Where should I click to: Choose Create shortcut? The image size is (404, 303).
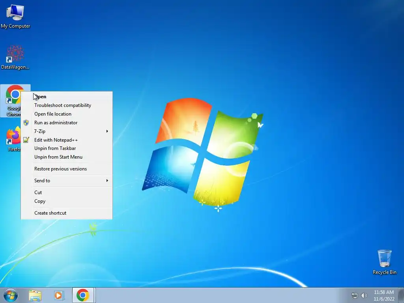(x=66, y=213)
